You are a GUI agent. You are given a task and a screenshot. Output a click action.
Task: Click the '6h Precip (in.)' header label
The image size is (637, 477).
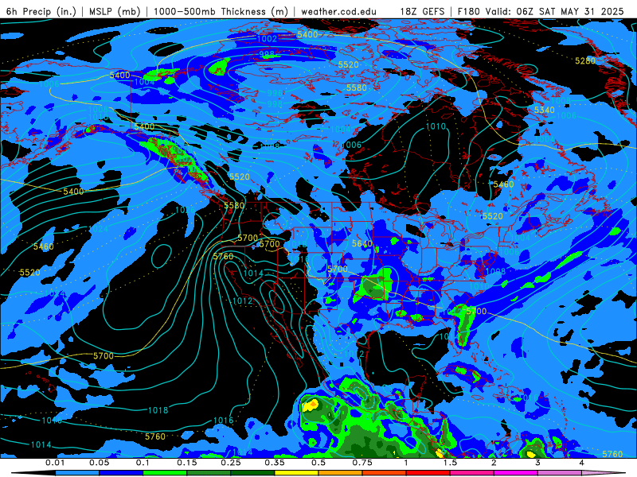pyautogui.click(x=41, y=11)
